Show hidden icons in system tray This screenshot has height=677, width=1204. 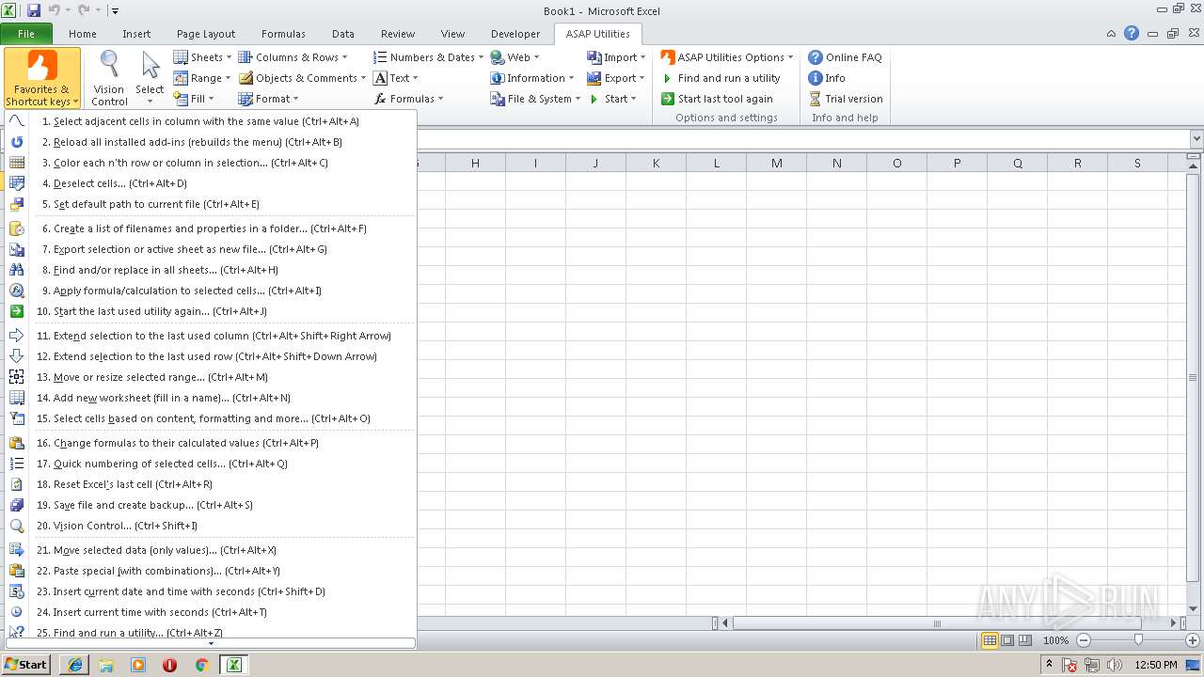(x=1049, y=665)
